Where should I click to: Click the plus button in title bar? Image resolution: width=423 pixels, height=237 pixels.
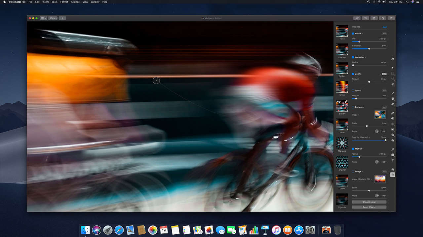tap(62, 18)
